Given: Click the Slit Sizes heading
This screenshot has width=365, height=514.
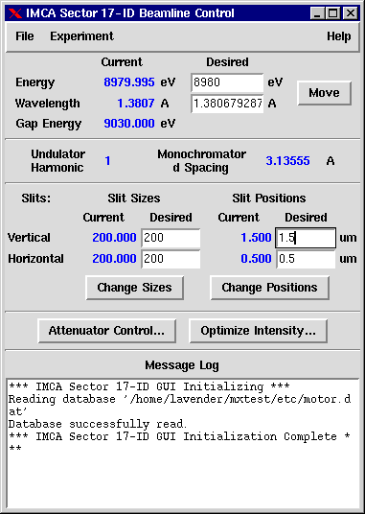Looking at the screenshot, I should 134,199.
